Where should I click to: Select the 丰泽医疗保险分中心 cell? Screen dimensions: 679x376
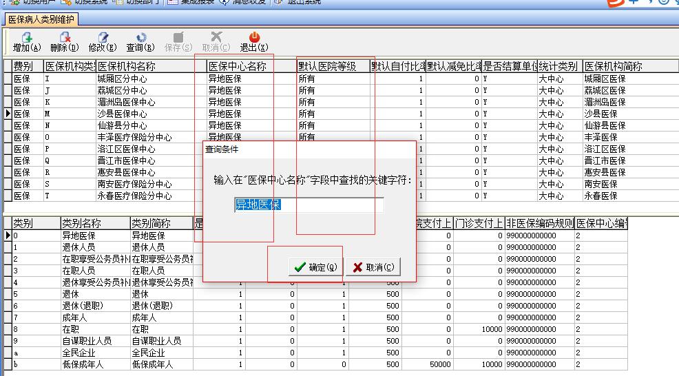click(x=151, y=137)
